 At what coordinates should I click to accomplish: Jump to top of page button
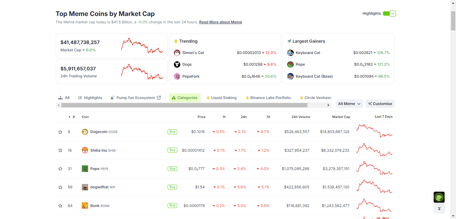[x=439, y=209]
